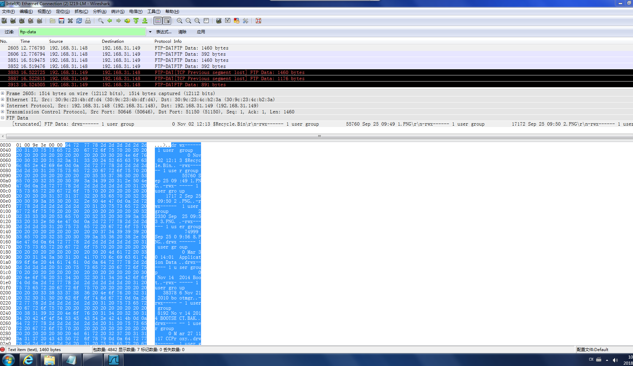Open Internet Explorer from the taskbar
The image size is (633, 366).
click(x=28, y=360)
